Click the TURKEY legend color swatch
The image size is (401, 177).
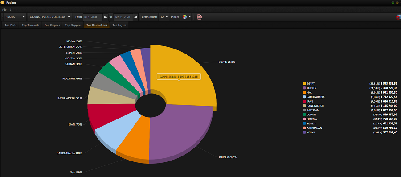point(304,88)
